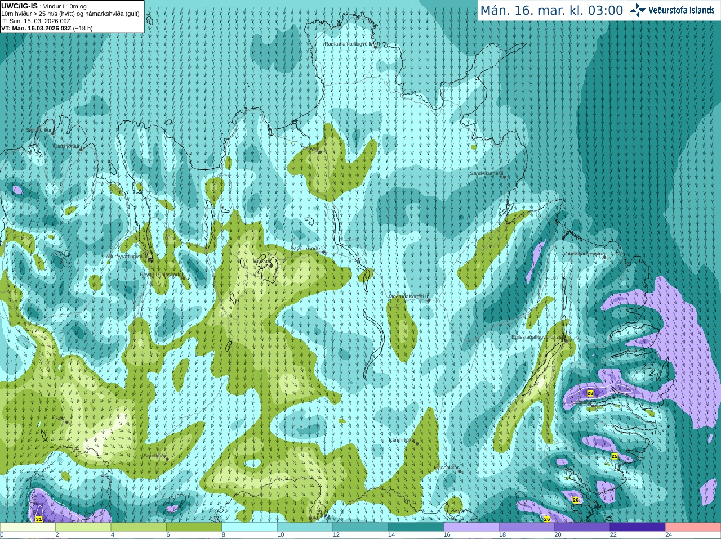The height and width of the screenshot is (539, 721).
Task: Select the 8–10 m/s pale cyan legend swatch
Action: (250, 527)
